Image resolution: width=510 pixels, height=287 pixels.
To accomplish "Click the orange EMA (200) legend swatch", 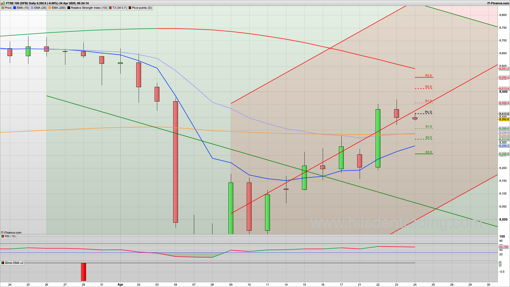I will click(50, 8).
